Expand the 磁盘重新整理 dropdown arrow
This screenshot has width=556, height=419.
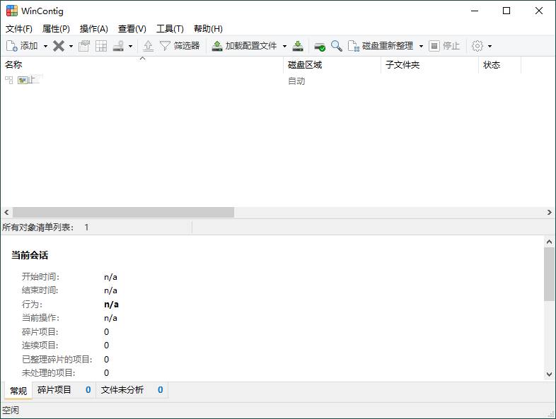click(421, 46)
